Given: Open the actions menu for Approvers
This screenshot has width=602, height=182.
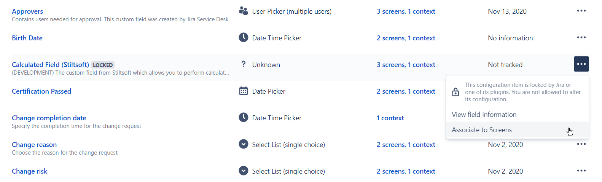Looking at the screenshot, I should pos(581,11).
